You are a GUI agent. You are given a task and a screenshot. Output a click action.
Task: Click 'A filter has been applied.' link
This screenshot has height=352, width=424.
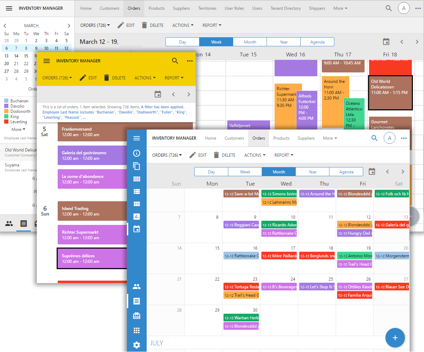pos(162,107)
